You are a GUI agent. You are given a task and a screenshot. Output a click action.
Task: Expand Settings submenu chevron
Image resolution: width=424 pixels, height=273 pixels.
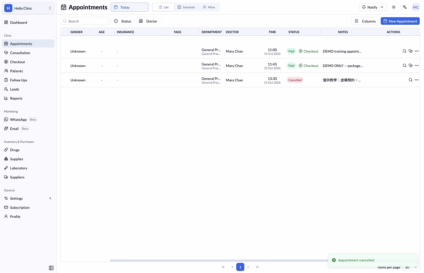click(50, 198)
